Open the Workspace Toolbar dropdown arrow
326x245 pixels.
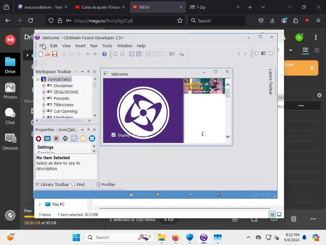coord(82,72)
